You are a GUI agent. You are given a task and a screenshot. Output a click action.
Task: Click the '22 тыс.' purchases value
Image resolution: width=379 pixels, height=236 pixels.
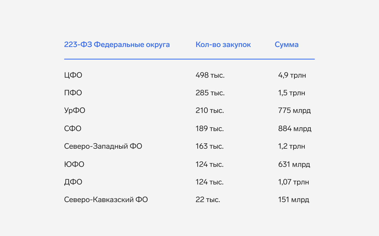[208, 200]
